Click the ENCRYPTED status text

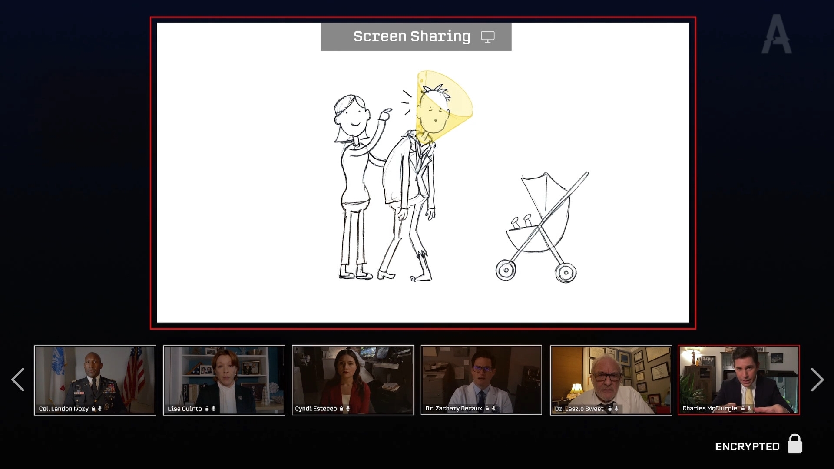tap(747, 446)
